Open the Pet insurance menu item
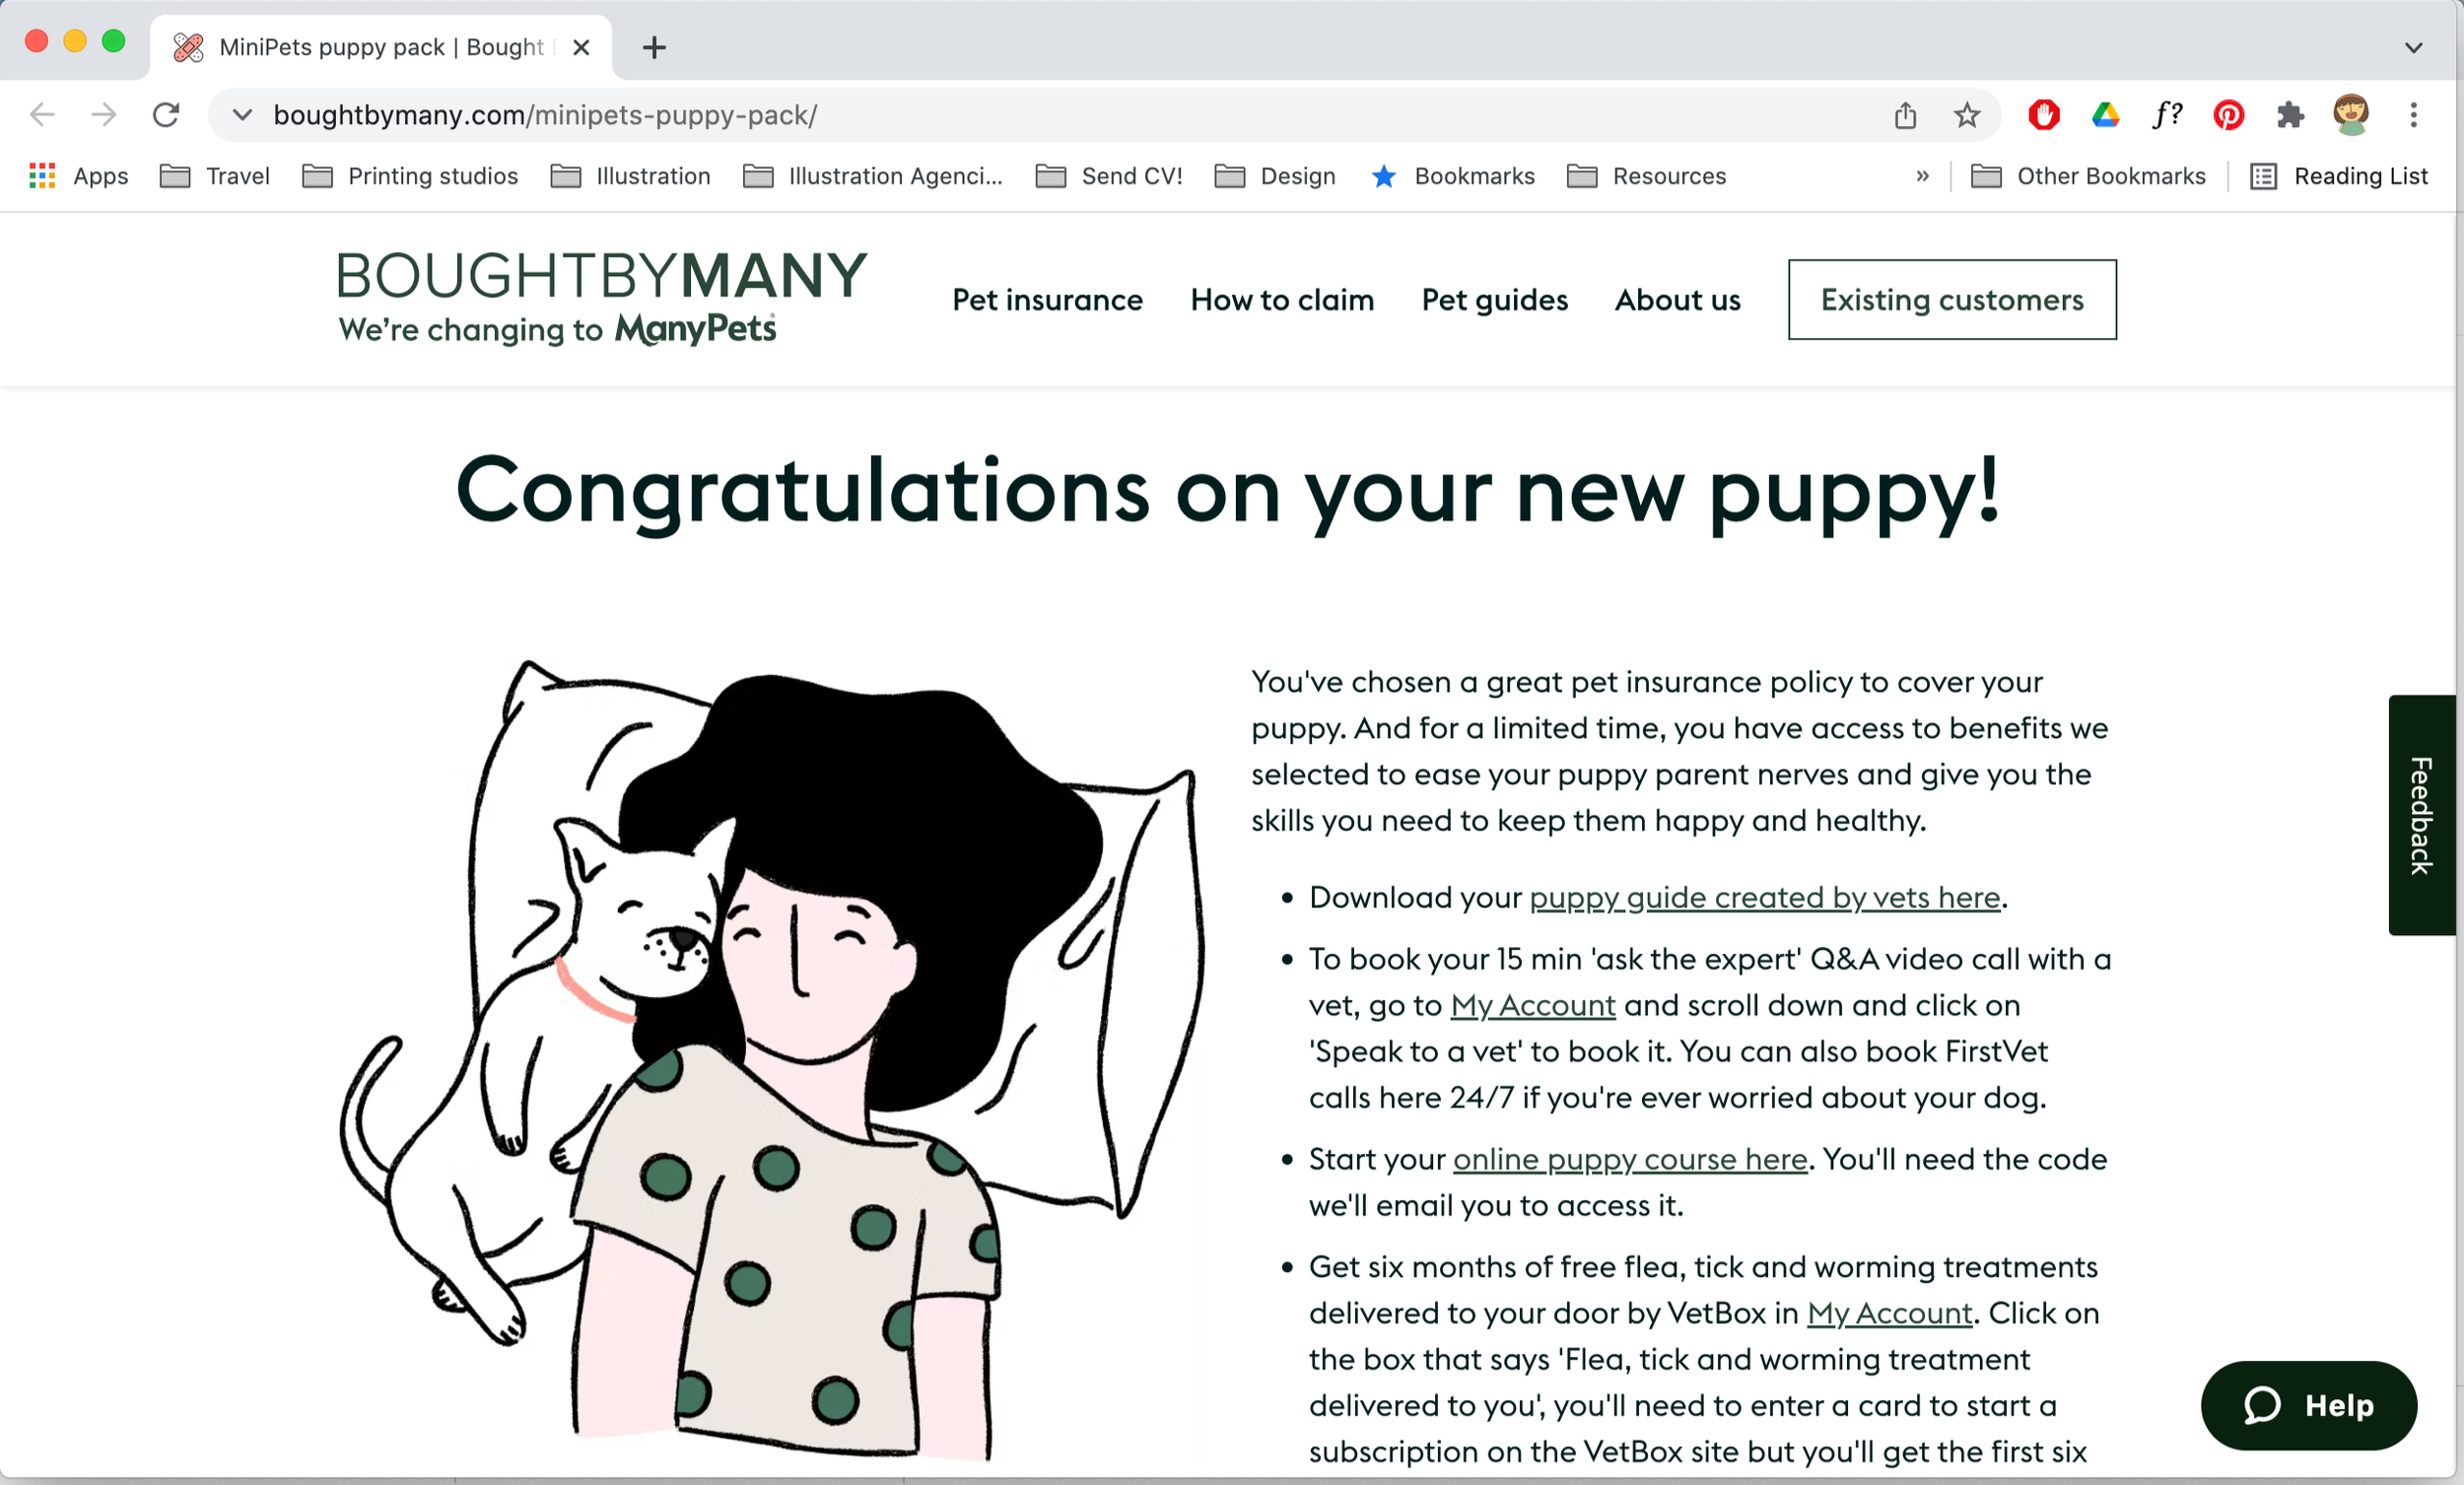Image resolution: width=2464 pixels, height=1485 pixels. tap(1046, 300)
